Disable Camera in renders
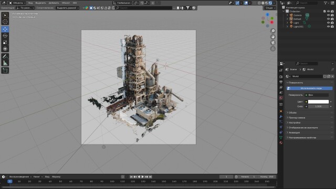 click(x=332, y=15)
